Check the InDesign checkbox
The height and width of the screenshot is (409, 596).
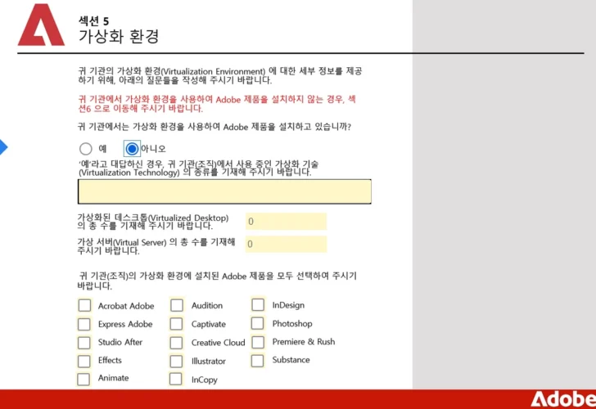point(258,304)
